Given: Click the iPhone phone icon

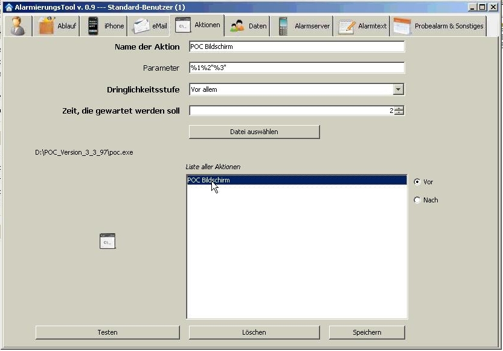Looking at the screenshot, I should pos(93,26).
